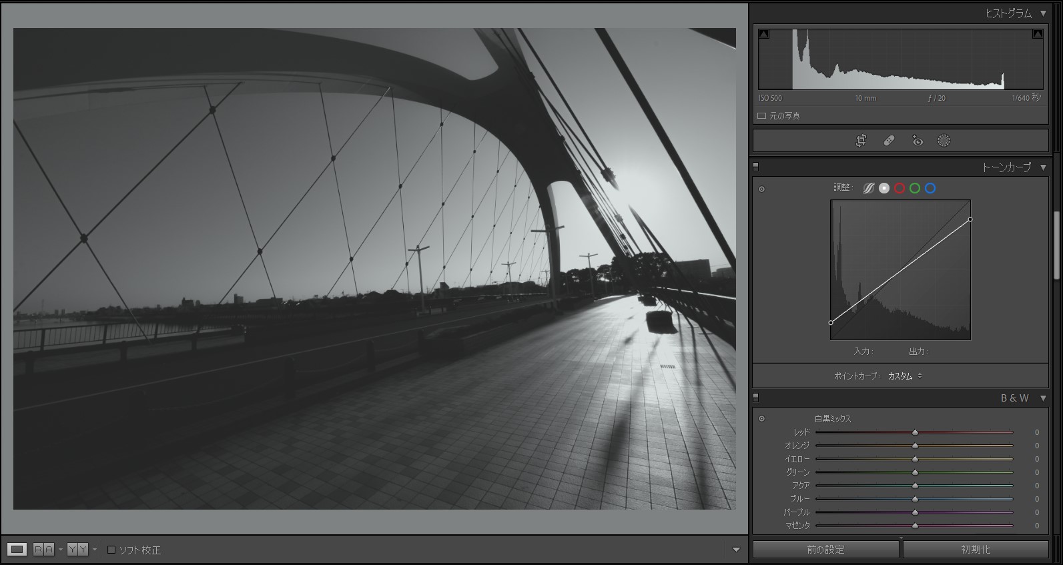Screen dimensions: 1063x565
Task: Select the red channel curve circle
Action: pos(900,188)
